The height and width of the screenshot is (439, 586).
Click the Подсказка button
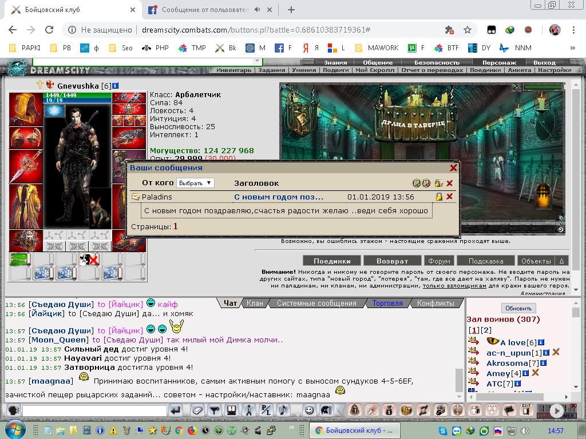(485, 261)
